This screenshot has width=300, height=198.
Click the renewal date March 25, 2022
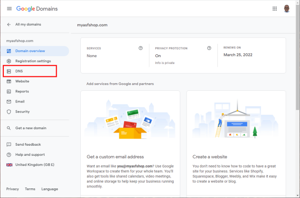tap(238, 55)
